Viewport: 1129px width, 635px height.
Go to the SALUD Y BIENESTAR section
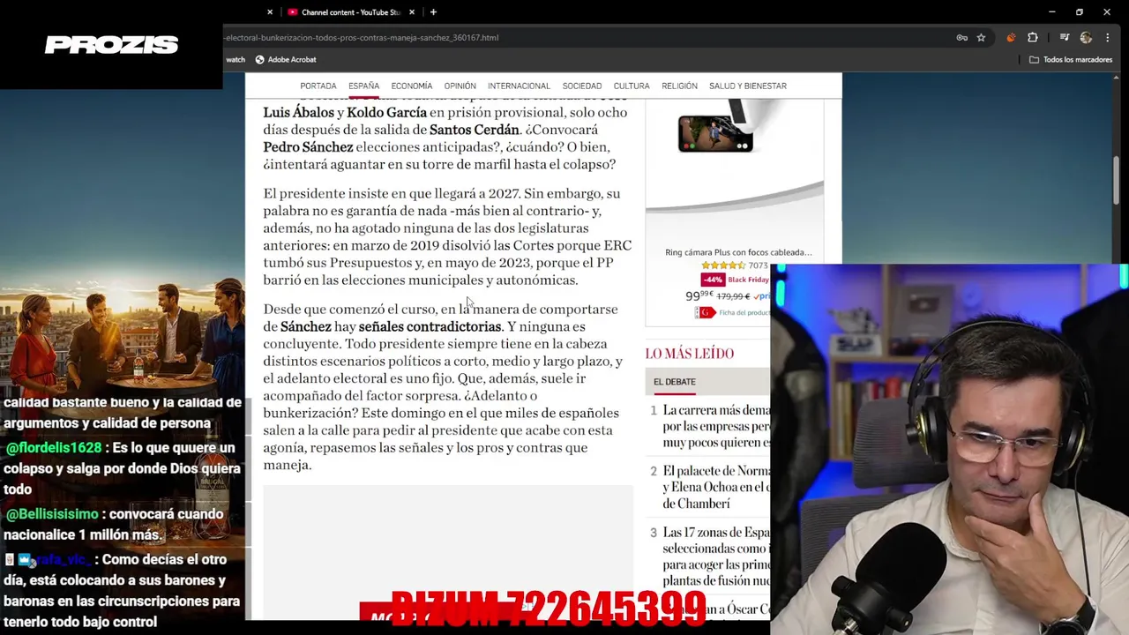[748, 86]
